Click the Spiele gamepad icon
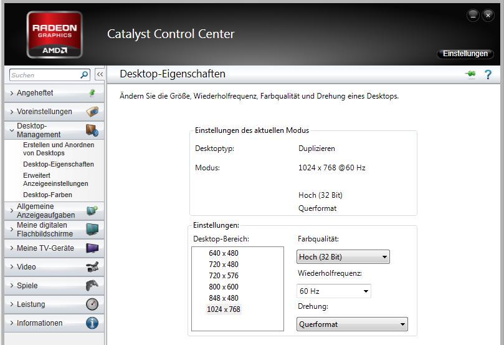504x345 pixels. pos(92,286)
